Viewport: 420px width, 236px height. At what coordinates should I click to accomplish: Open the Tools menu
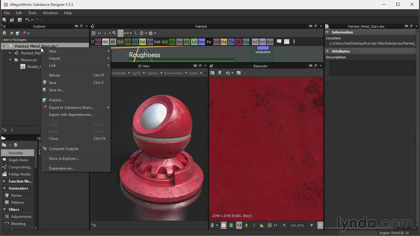tap(32, 13)
